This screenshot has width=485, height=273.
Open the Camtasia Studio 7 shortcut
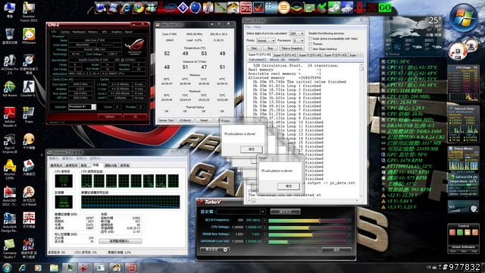click(x=10, y=249)
